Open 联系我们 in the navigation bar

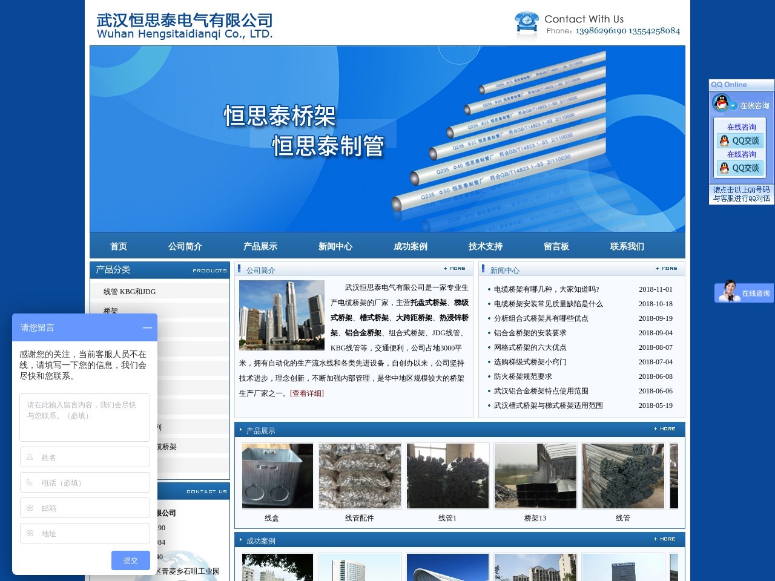click(627, 246)
